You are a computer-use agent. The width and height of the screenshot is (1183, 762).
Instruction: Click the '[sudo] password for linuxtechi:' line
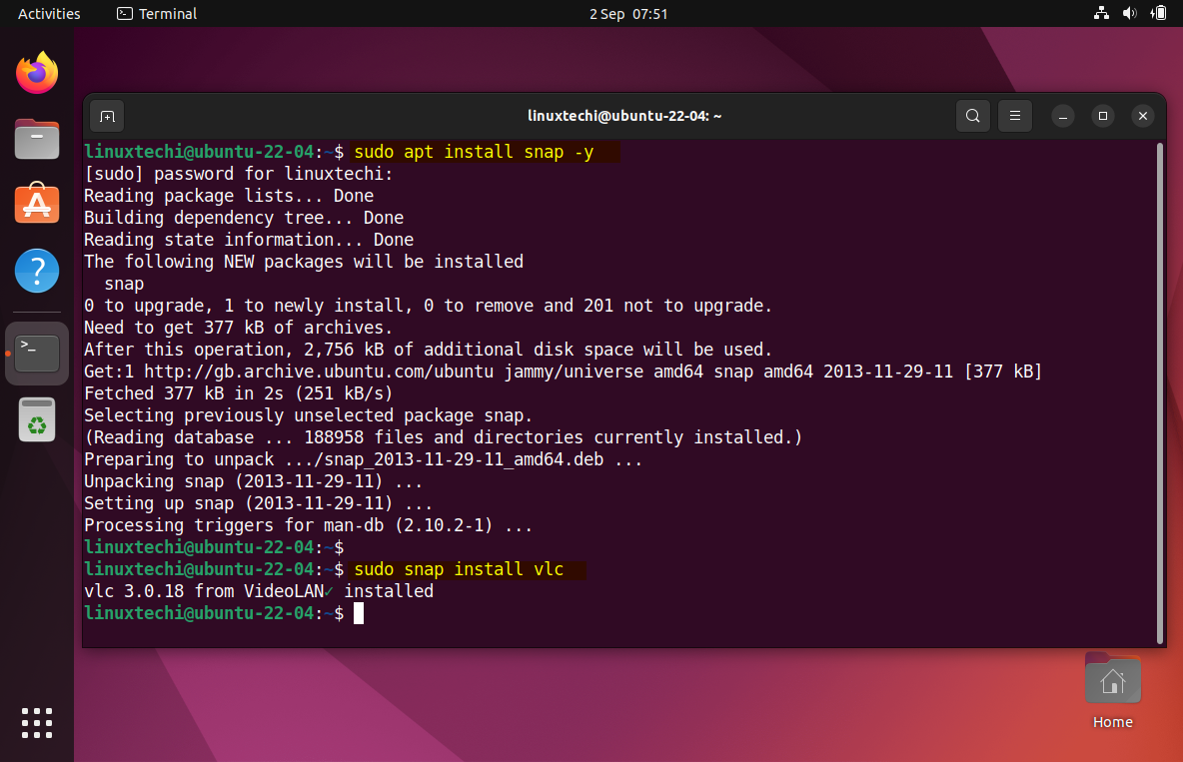click(239, 174)
